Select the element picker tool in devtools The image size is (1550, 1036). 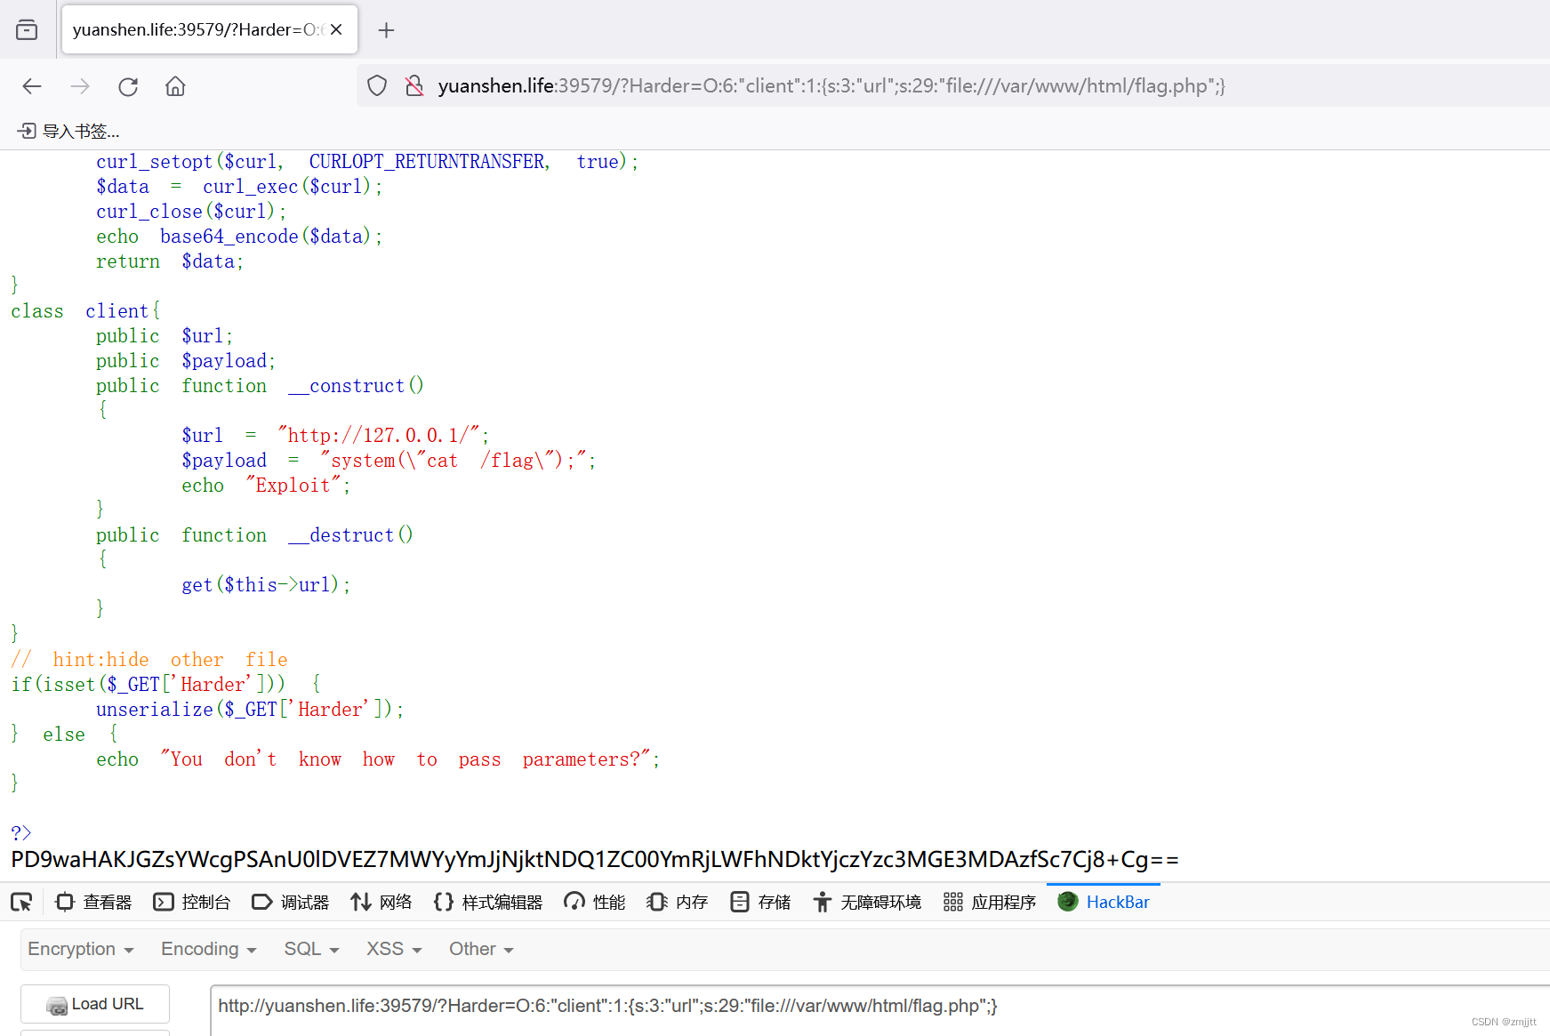pyautogui.click(x=21, y=902)
